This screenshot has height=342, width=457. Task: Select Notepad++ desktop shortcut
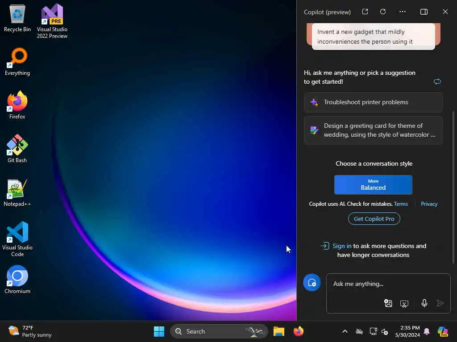click(17, 192)
